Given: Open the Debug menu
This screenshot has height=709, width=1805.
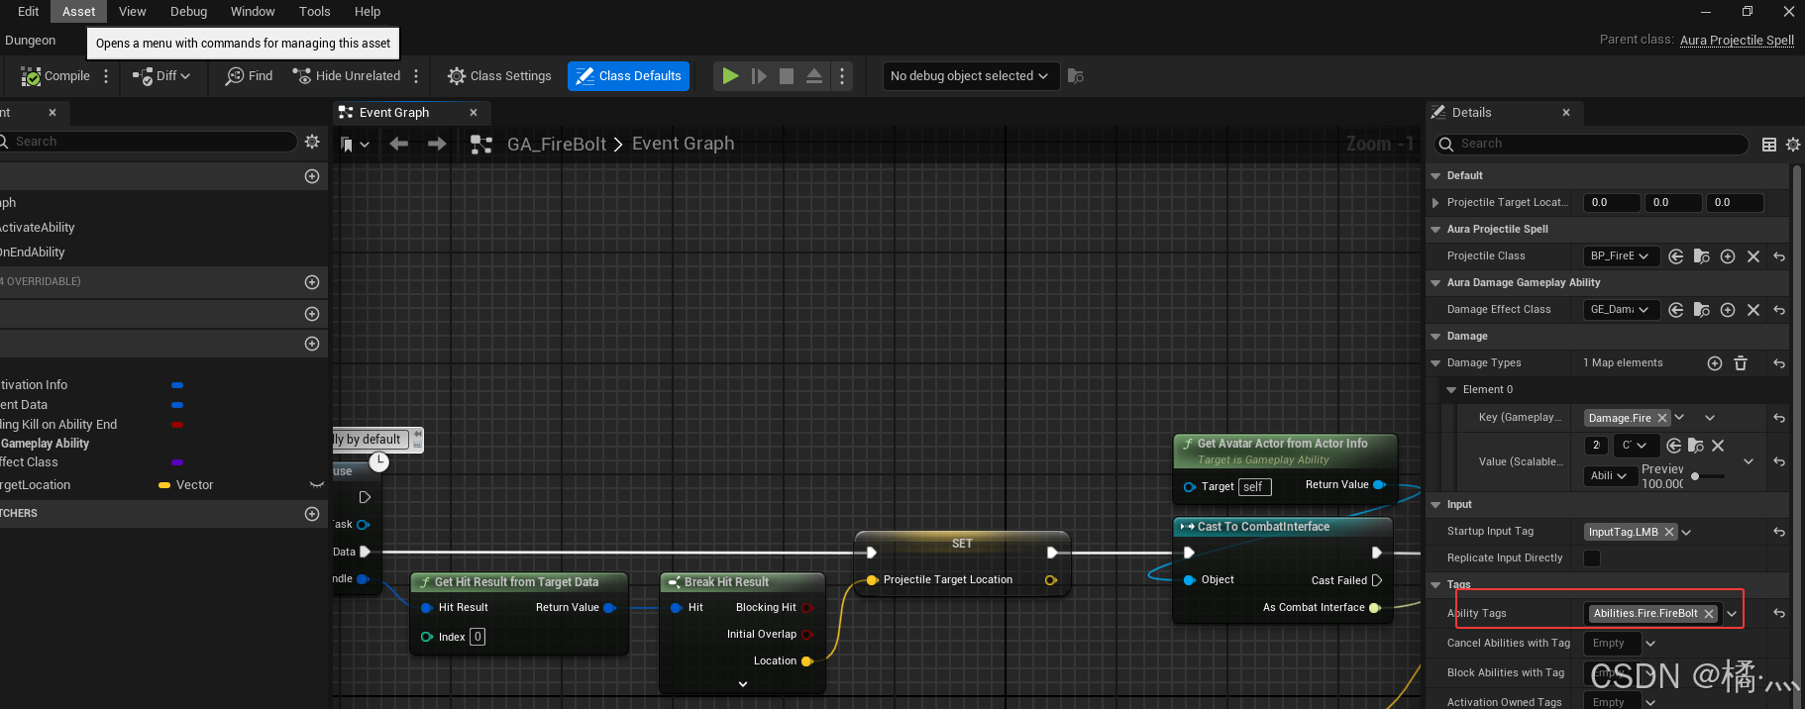Looking at the screenshot, I should point(189,12).
